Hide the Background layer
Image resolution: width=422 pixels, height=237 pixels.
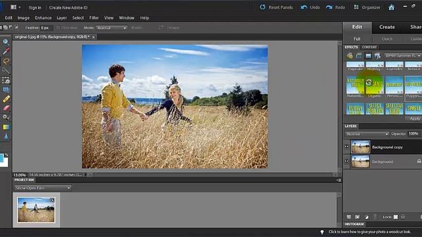coord(346,161)
